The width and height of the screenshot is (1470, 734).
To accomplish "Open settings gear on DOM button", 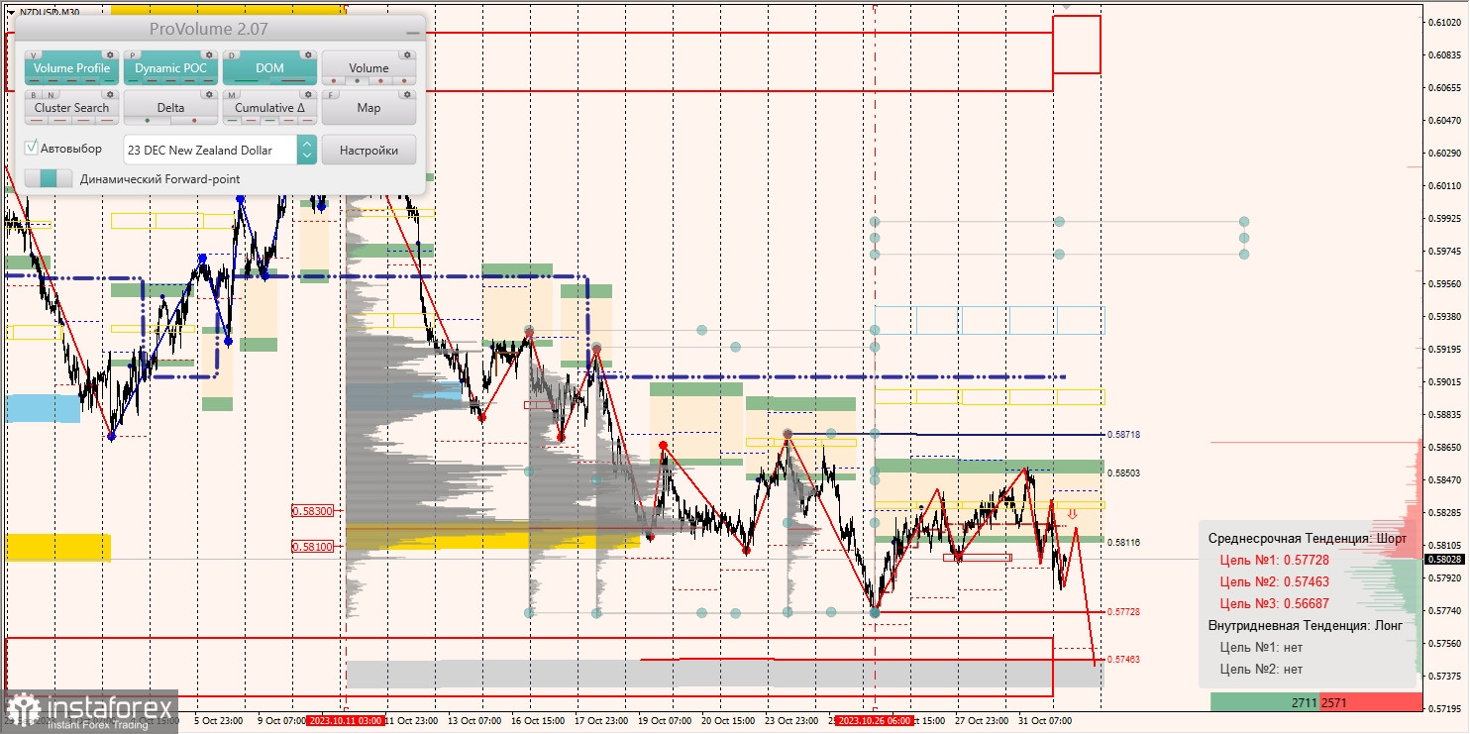I will point(308,54).
